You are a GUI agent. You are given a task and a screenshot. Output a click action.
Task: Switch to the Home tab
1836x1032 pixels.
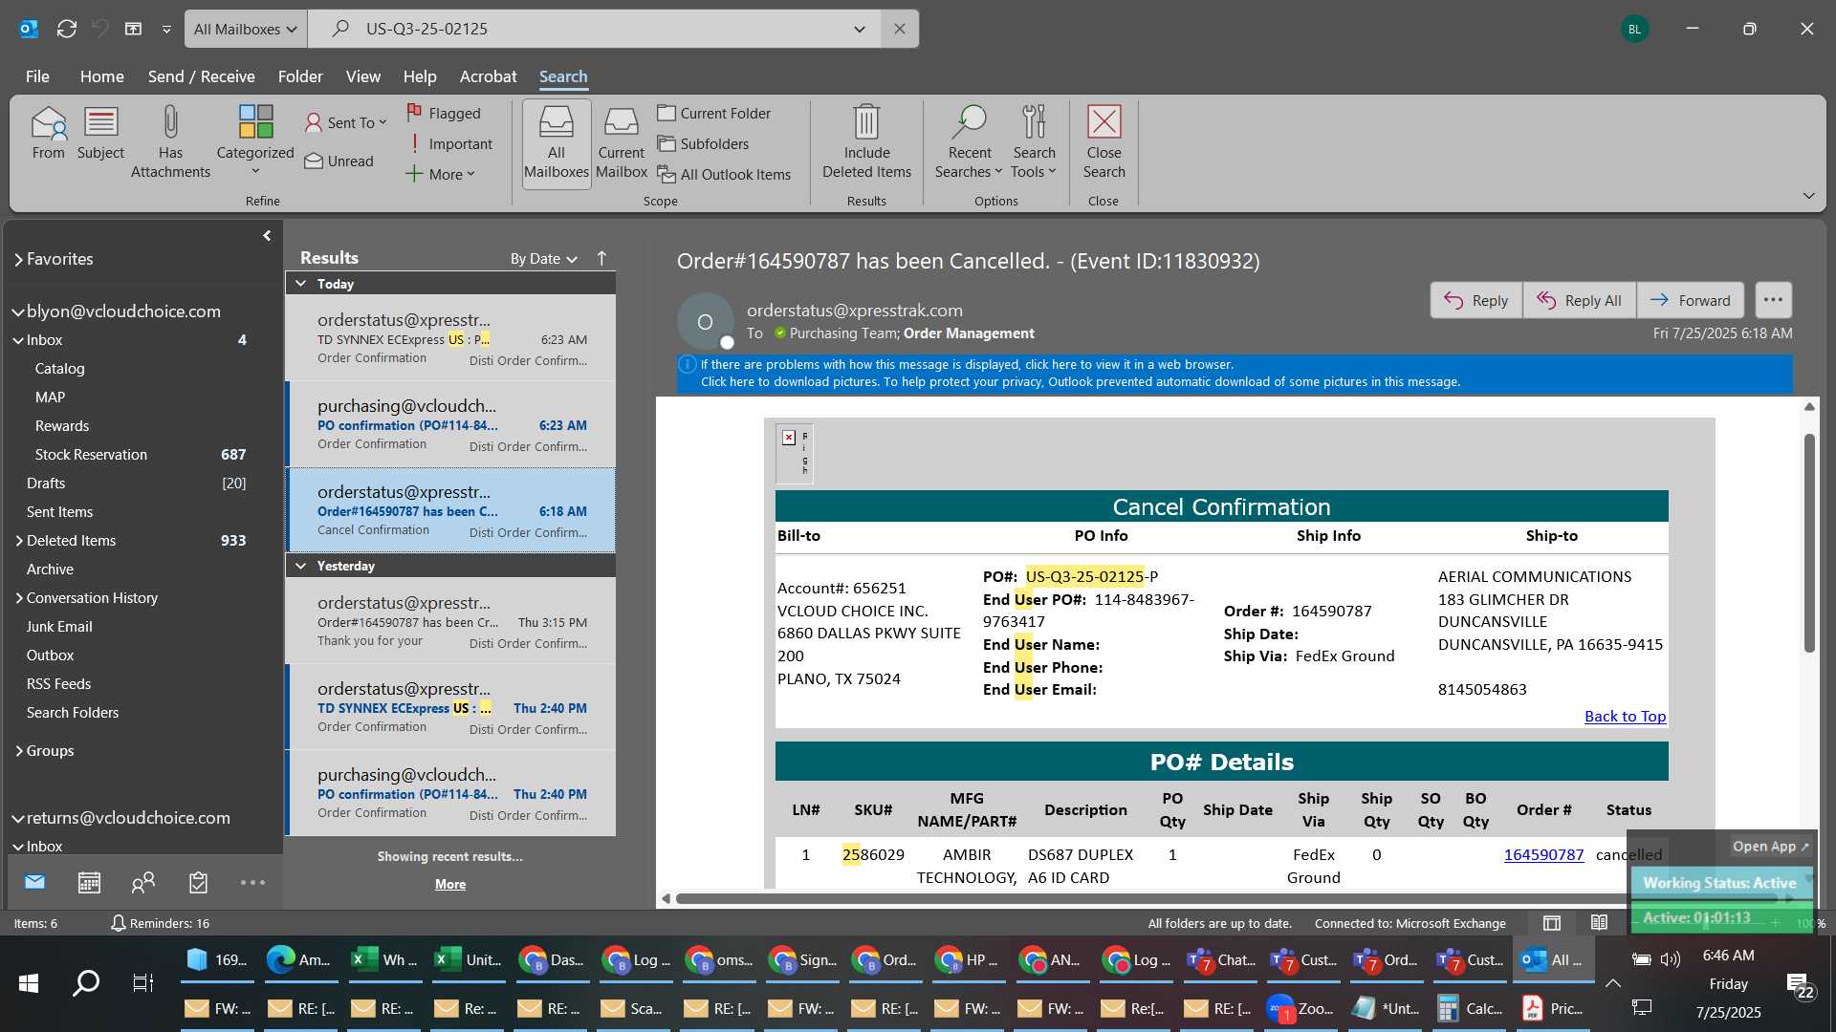pyautogui.click(x=101, y=76)
